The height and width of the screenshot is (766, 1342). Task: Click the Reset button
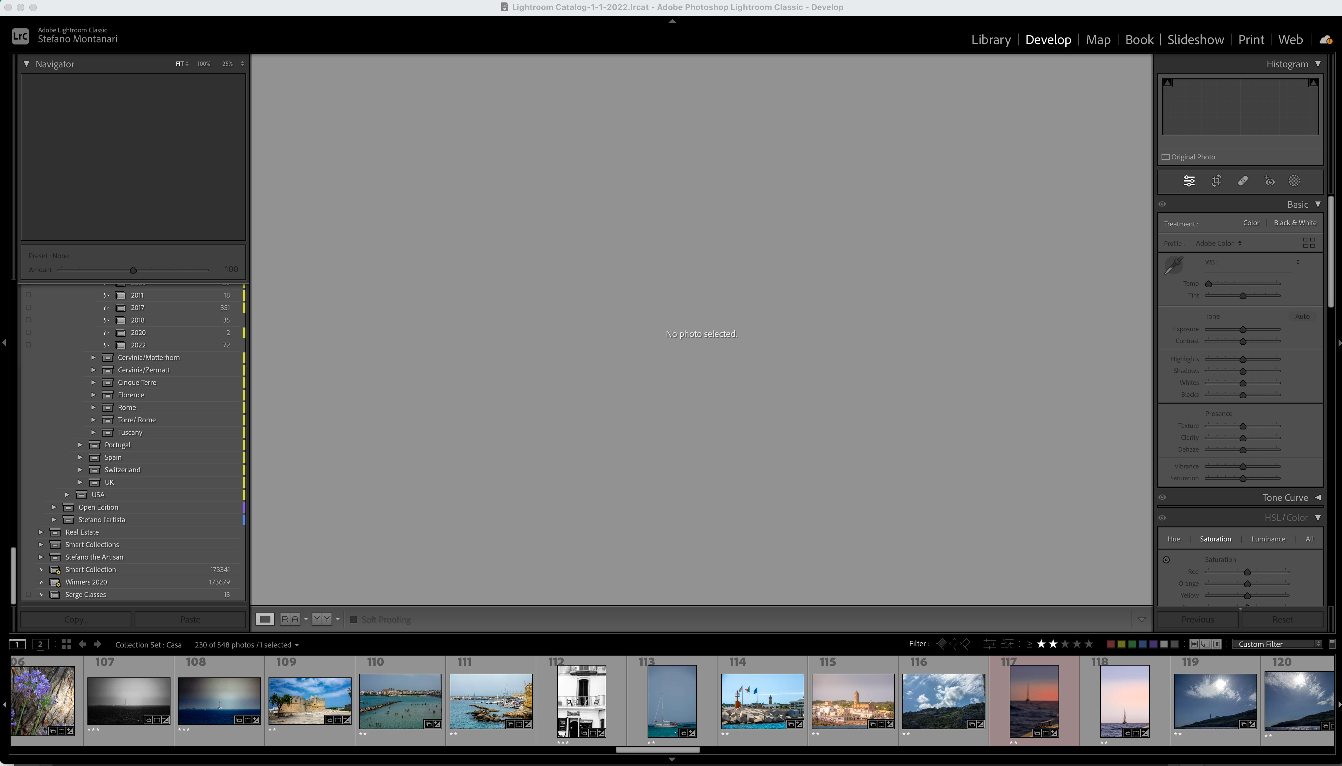click(1282, 619)
